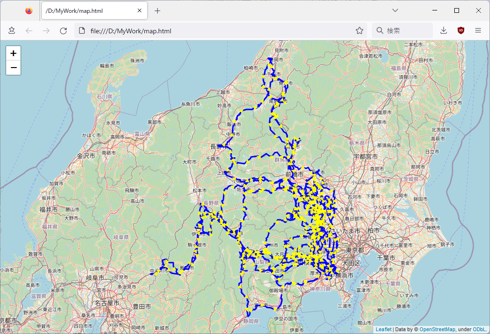Open the Downloads panel
The height and width of the screenshot is (334, 490).
tap(443, 31)
